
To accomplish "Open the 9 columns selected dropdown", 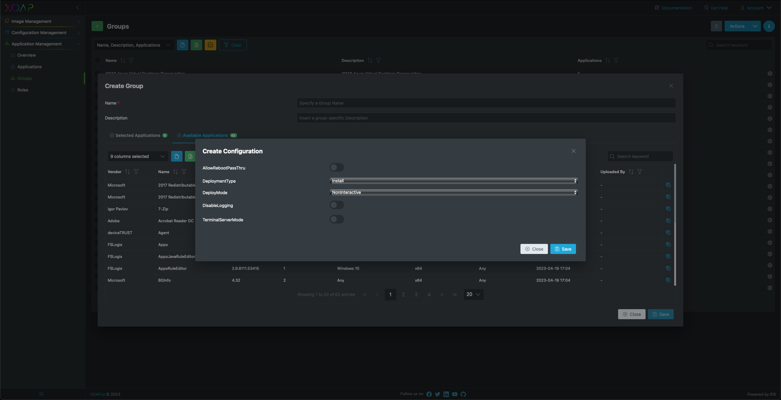I will [x=138, y=156].
